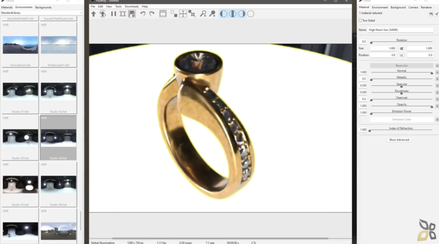Click the save floppy disk icon

[x=132, y=14]
